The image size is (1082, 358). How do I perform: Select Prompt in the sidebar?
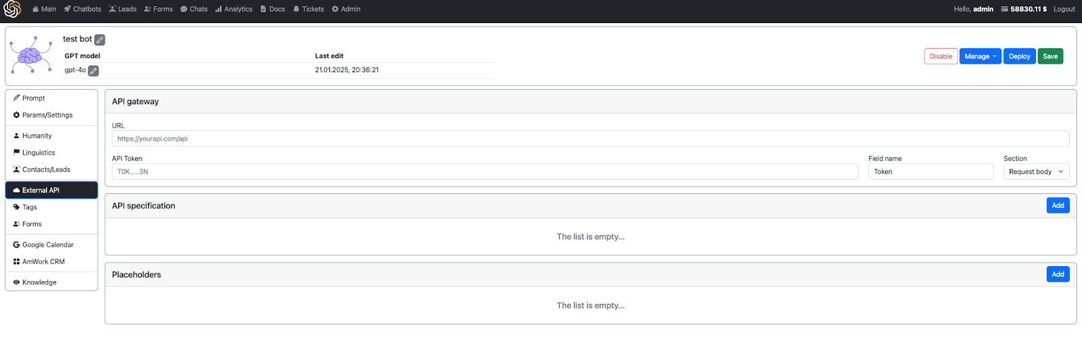click(x=51, y=98)
